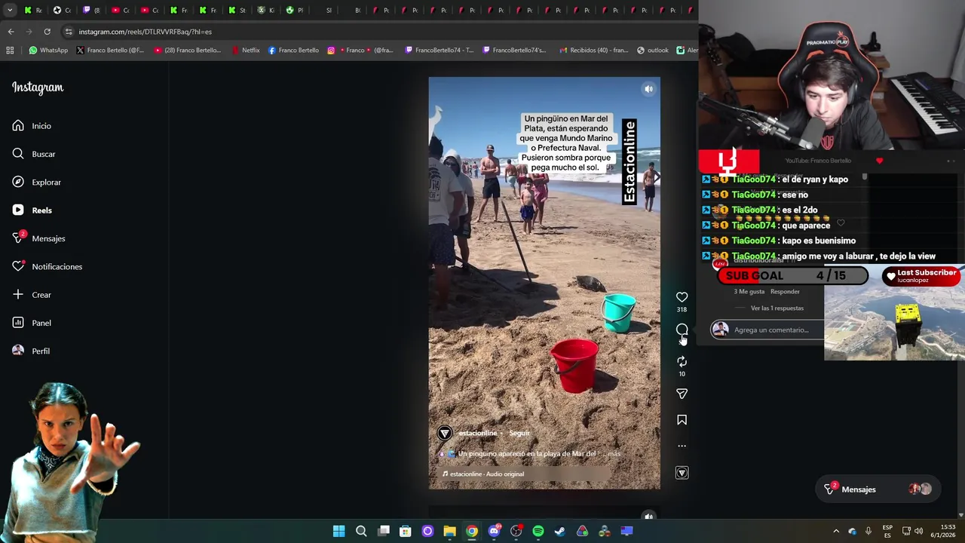Open the volume control in tray

tap(918, 531)
